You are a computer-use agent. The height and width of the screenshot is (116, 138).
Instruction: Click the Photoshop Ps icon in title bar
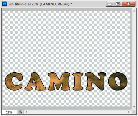(x=4, y=4)
